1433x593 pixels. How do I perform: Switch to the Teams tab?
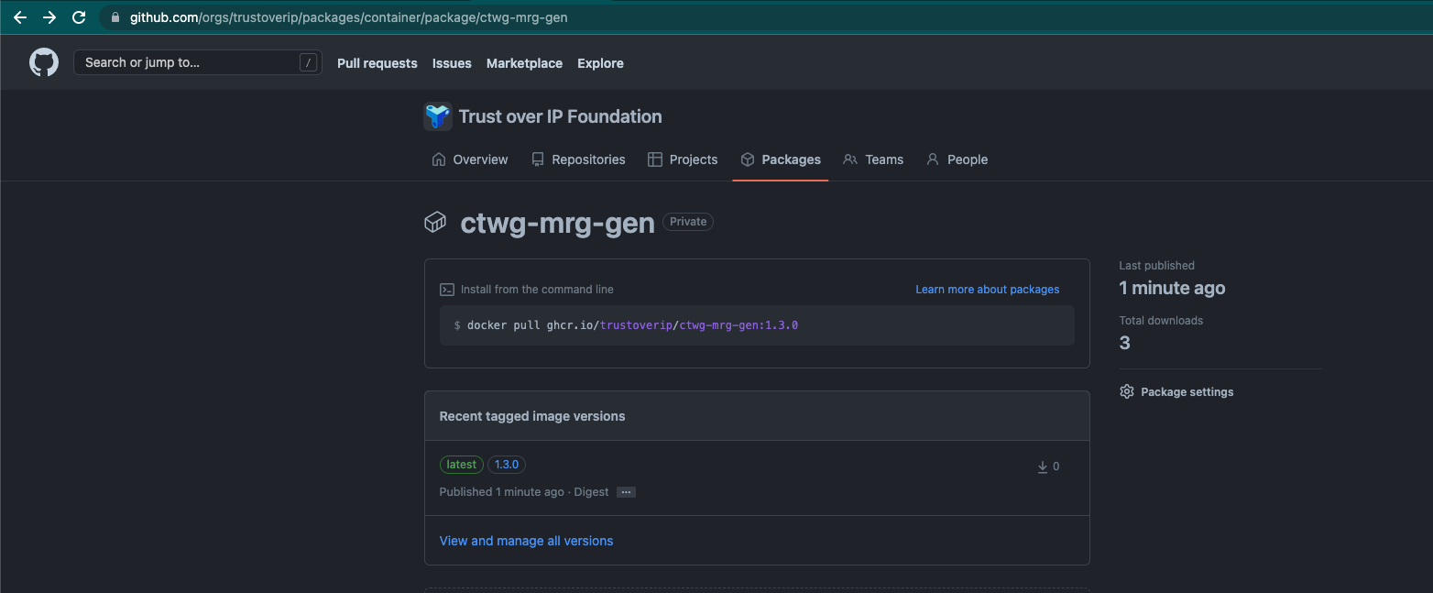pos(873,159)
